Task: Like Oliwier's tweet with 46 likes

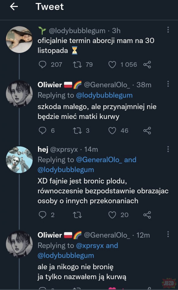Action: (x=112, y=130)
